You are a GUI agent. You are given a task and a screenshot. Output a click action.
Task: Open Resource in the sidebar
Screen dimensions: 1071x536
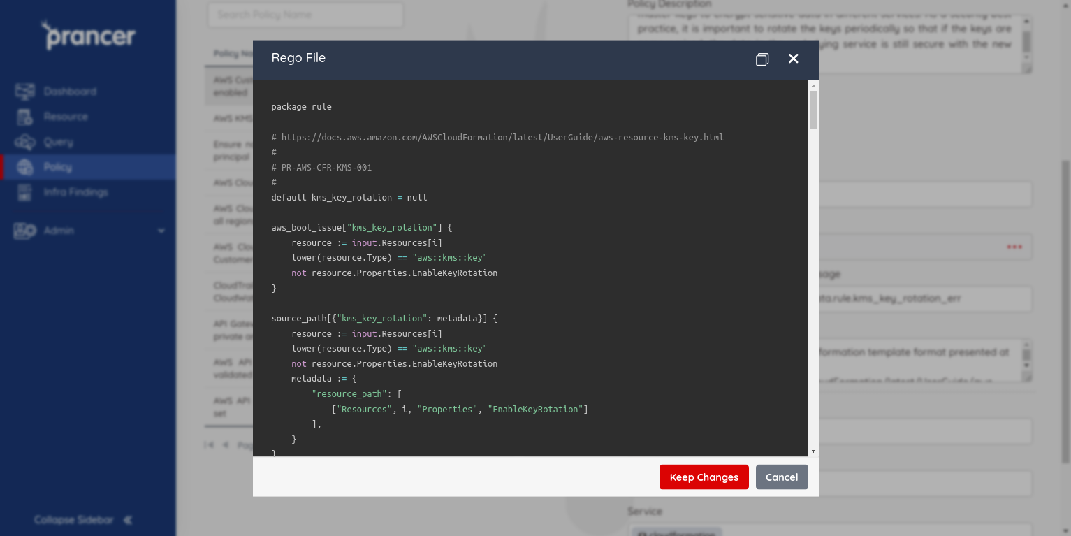pos(66,117)
